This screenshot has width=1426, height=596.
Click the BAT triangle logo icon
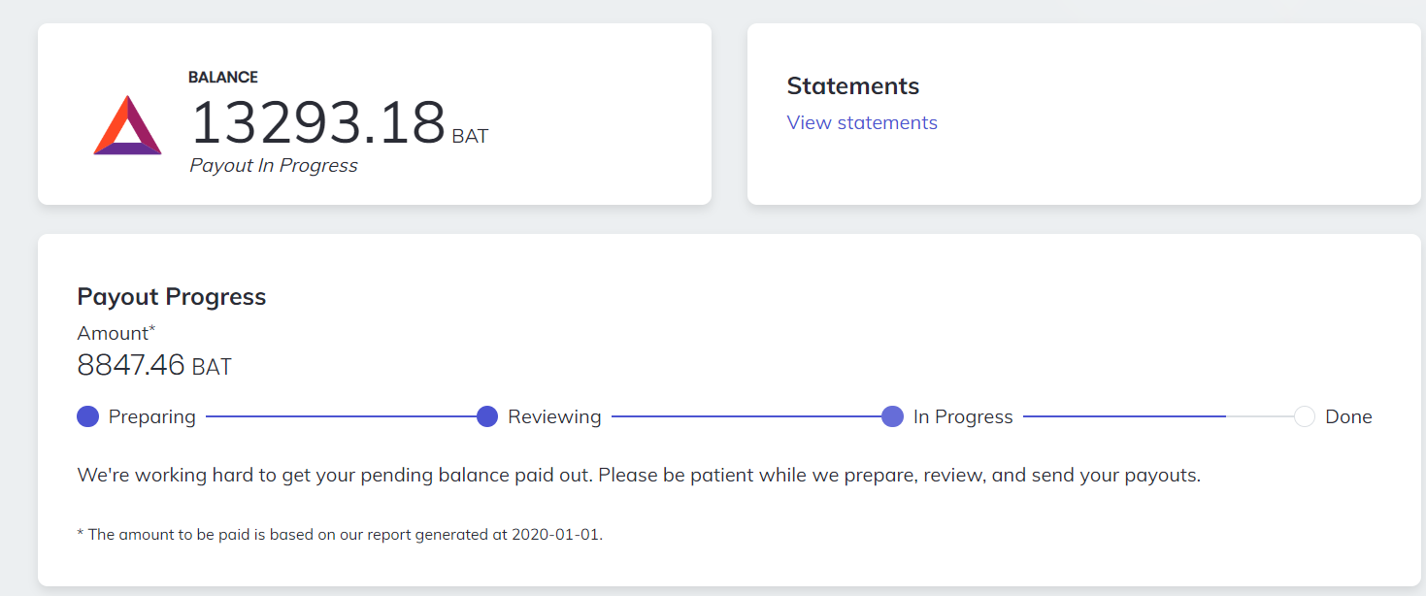coord(127,126)
